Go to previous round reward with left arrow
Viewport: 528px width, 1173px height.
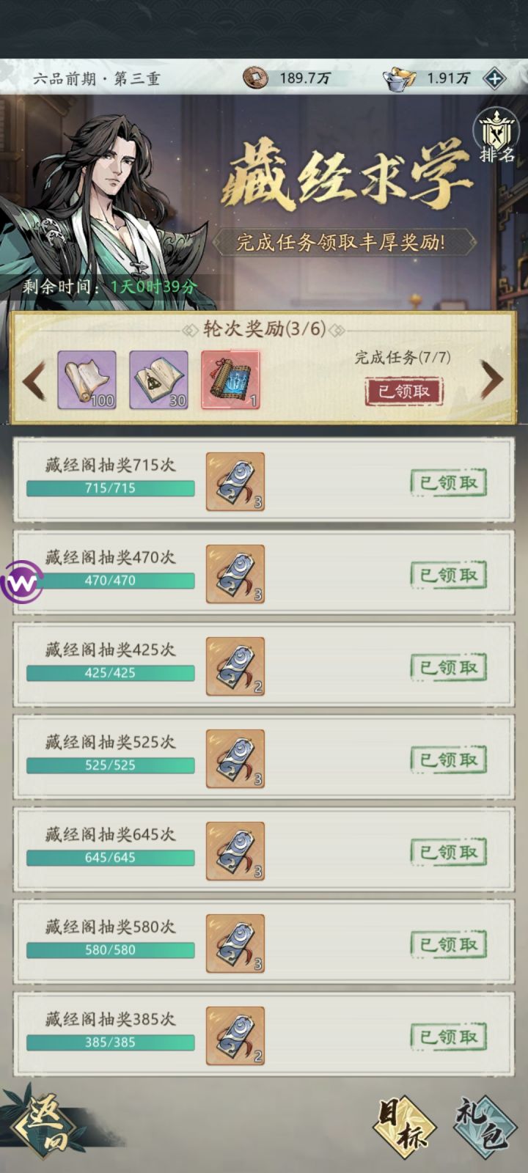click(x=34, y=380)
